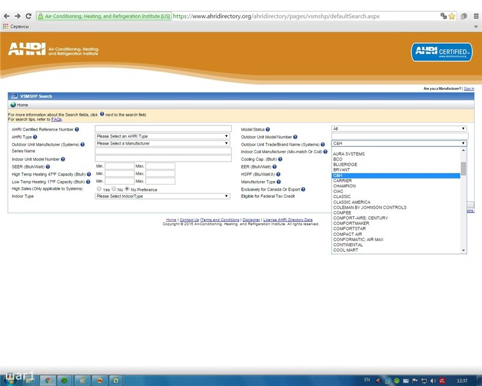The height and width of the screenshot is (386, 482).
Task: Choose CHAMPION in the brand list
Action: pyautogui.click(x=396, y=186)
